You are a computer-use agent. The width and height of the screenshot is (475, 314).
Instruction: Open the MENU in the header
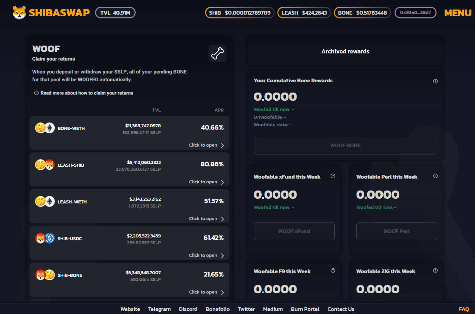[458, 13]
